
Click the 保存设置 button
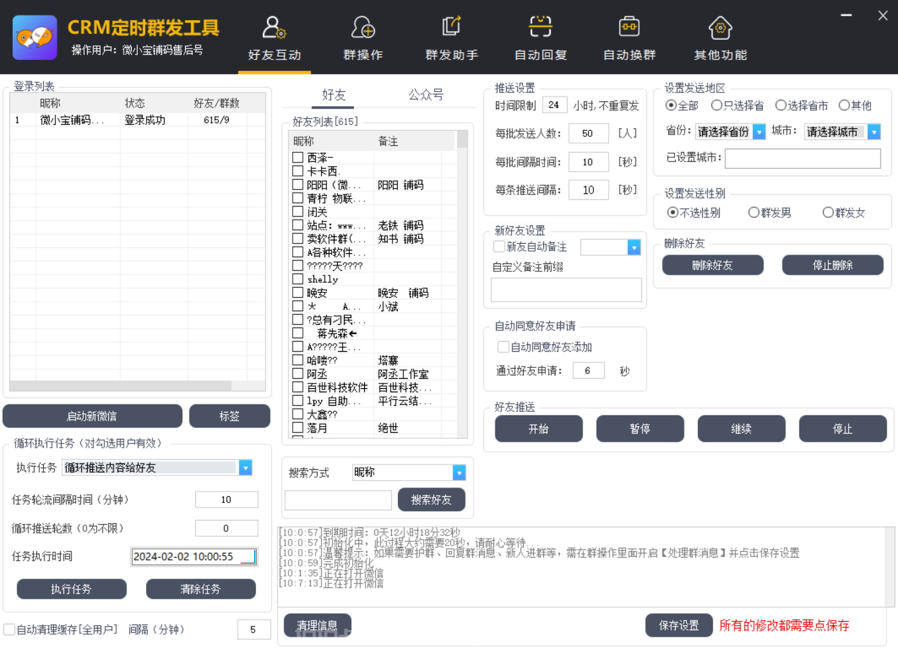[678, 625]
